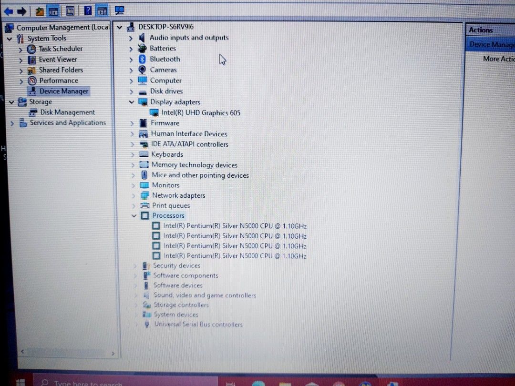Image resolution: width=515 pixels, height=386 pixels.
Task: Collapse the Processors category
Action: click(x=134, y=215)
